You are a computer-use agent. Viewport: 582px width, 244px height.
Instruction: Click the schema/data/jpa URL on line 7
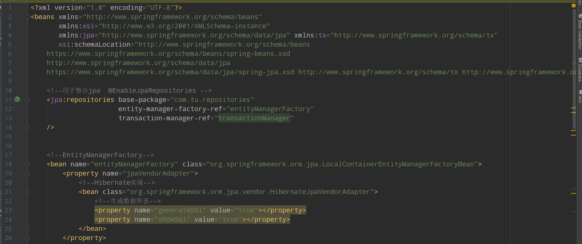138,63
